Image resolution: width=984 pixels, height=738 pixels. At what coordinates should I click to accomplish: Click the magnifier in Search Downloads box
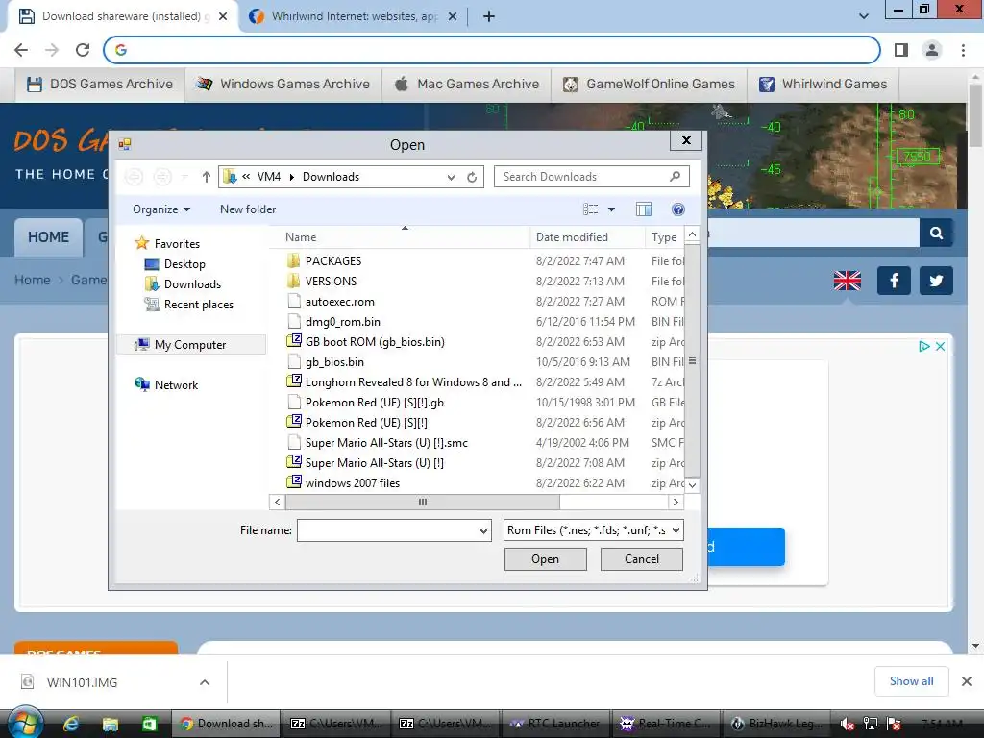[x=676, y=177]
